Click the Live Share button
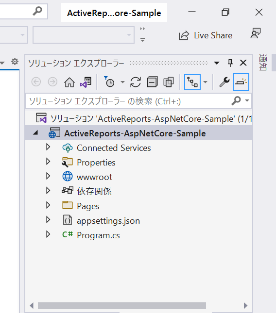 point(206,35)
